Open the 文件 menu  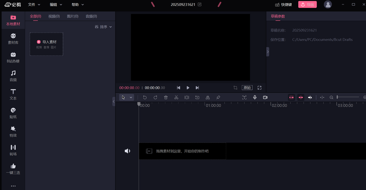tap(34, 5)
